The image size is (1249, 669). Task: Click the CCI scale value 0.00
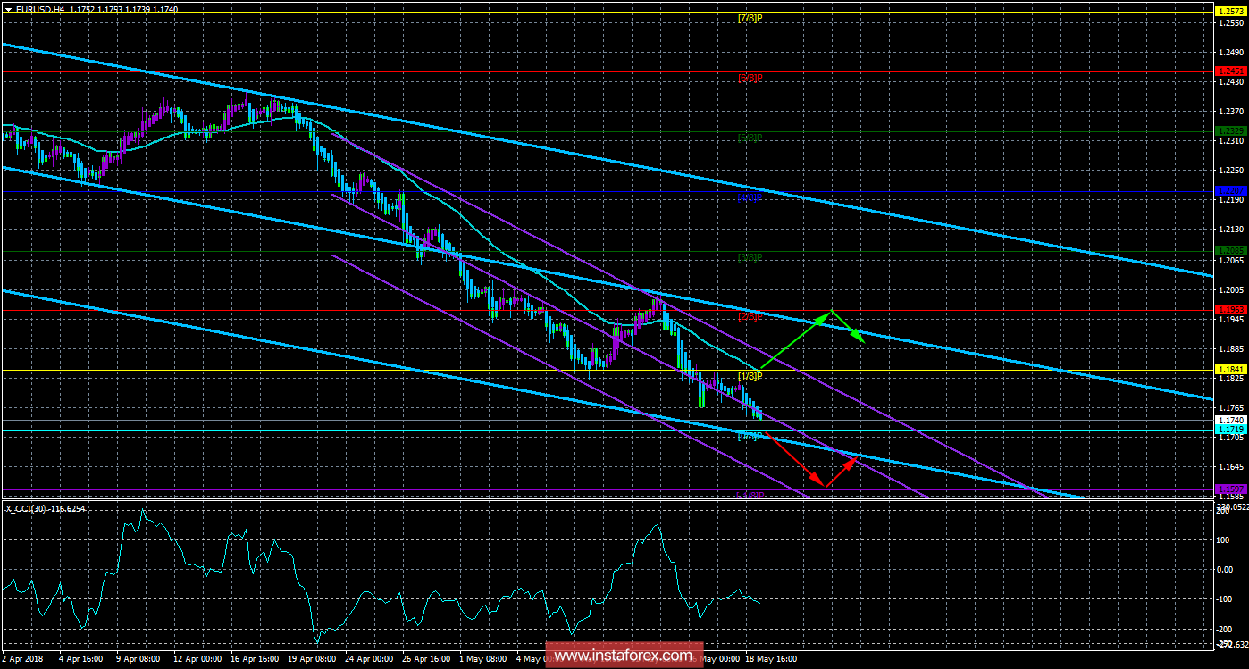click(x=1227, y=569)
